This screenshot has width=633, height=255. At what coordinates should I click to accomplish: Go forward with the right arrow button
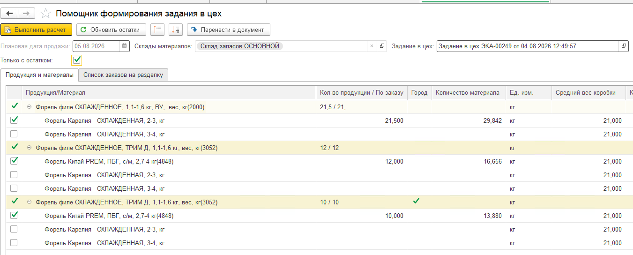(26, 14)
